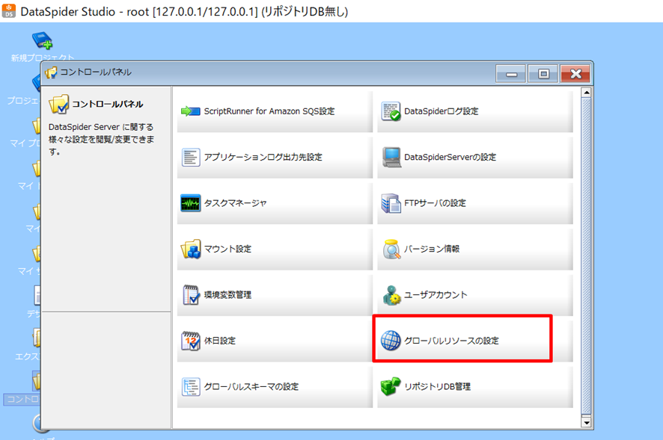Click the バージョン情報 magnifier icon
Viewport: 663px width, 440px height.
pyautogui.click(x=391, y=250)
